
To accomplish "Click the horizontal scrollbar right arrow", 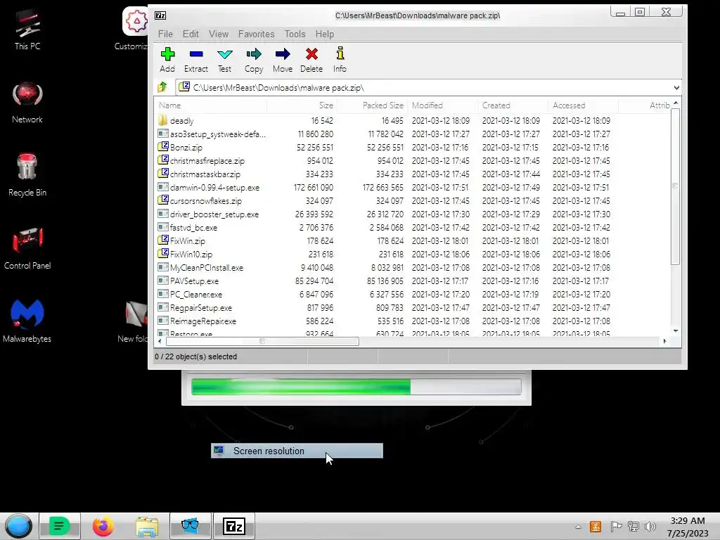I will 665,341.
